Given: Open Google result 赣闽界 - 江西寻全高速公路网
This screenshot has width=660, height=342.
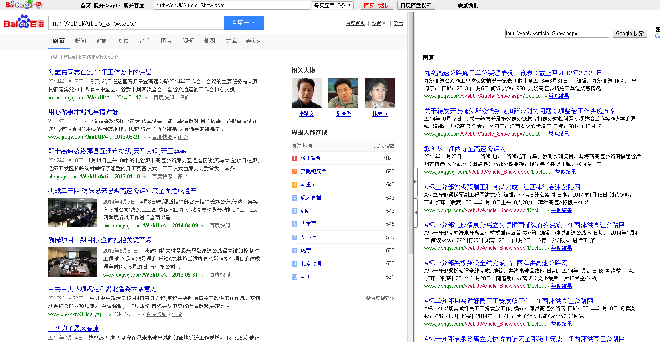Looking at the screenshot, I should 465,149.
